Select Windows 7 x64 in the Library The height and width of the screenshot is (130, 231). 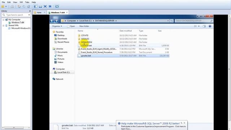click(x=18, y=22)
